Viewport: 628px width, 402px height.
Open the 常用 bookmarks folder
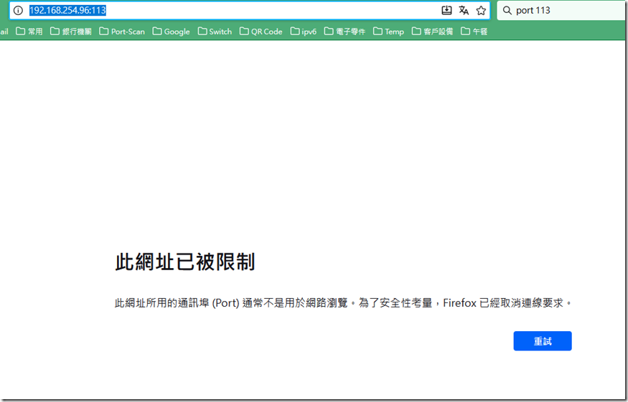pos(29,32)
